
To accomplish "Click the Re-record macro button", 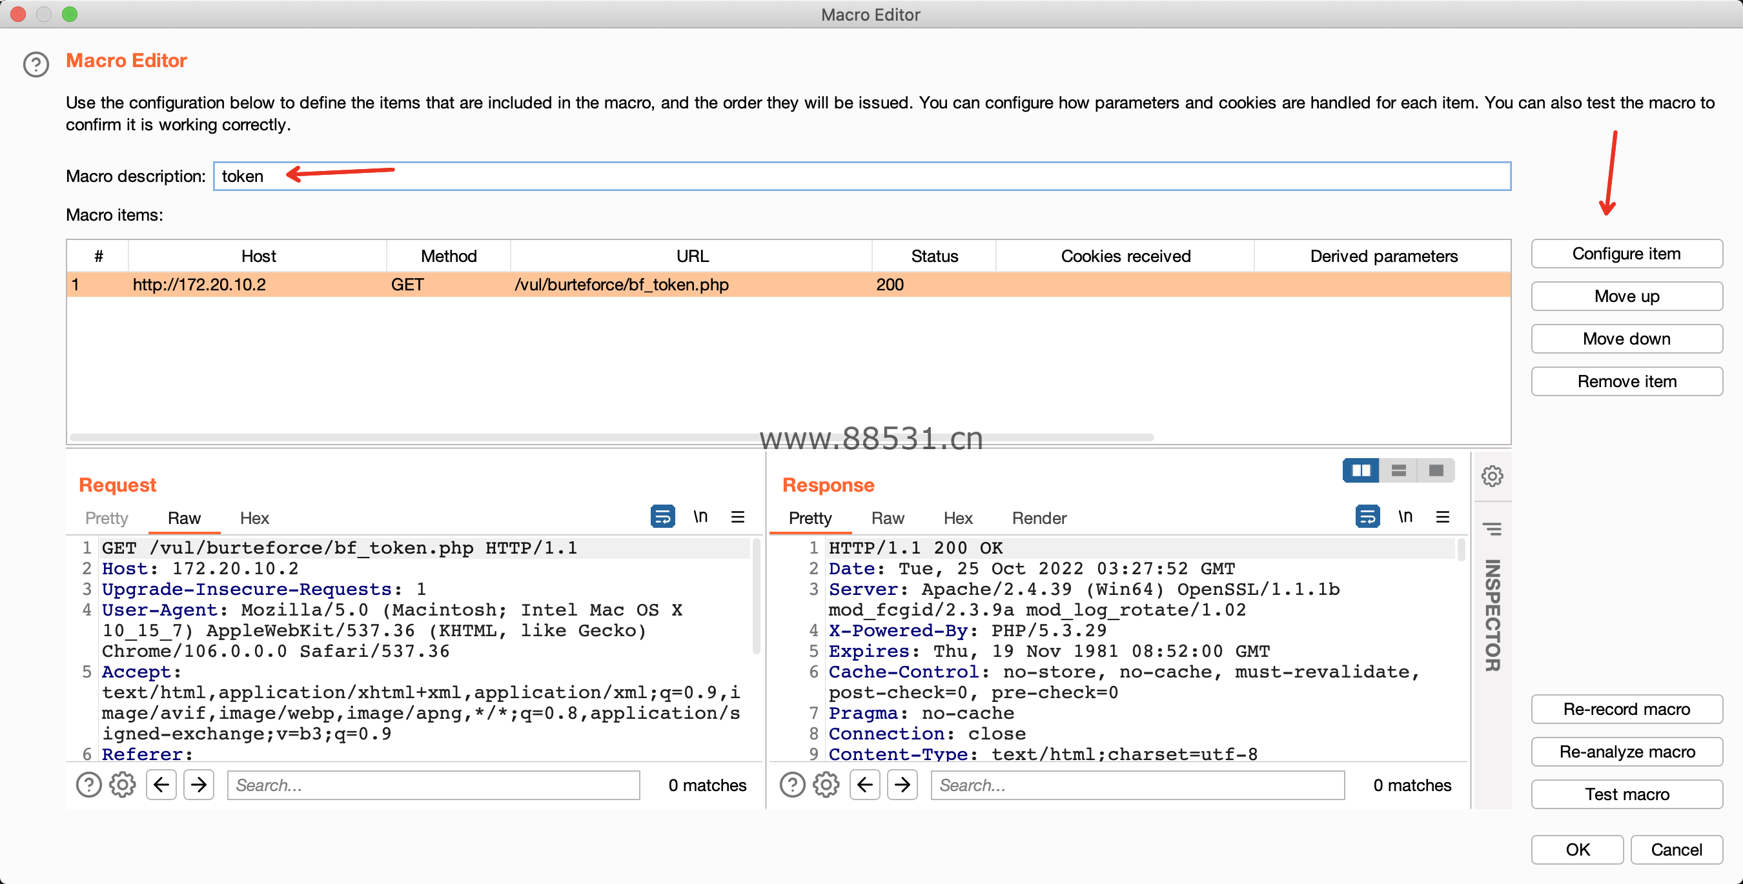I will [1627, 709].
